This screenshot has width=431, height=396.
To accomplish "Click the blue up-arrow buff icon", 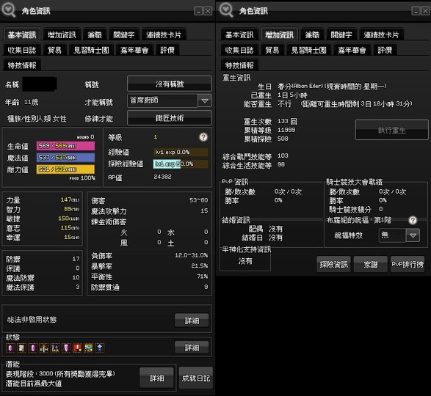I will coord(100,348).
